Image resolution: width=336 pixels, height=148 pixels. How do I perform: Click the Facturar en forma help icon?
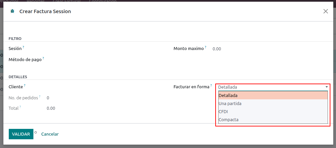(x=211, y=85)
